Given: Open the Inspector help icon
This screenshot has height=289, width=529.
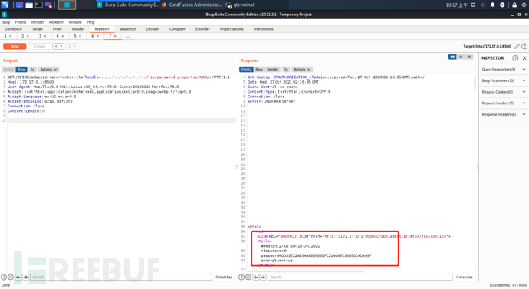Looking at the screenshot, I should (515, 58).
